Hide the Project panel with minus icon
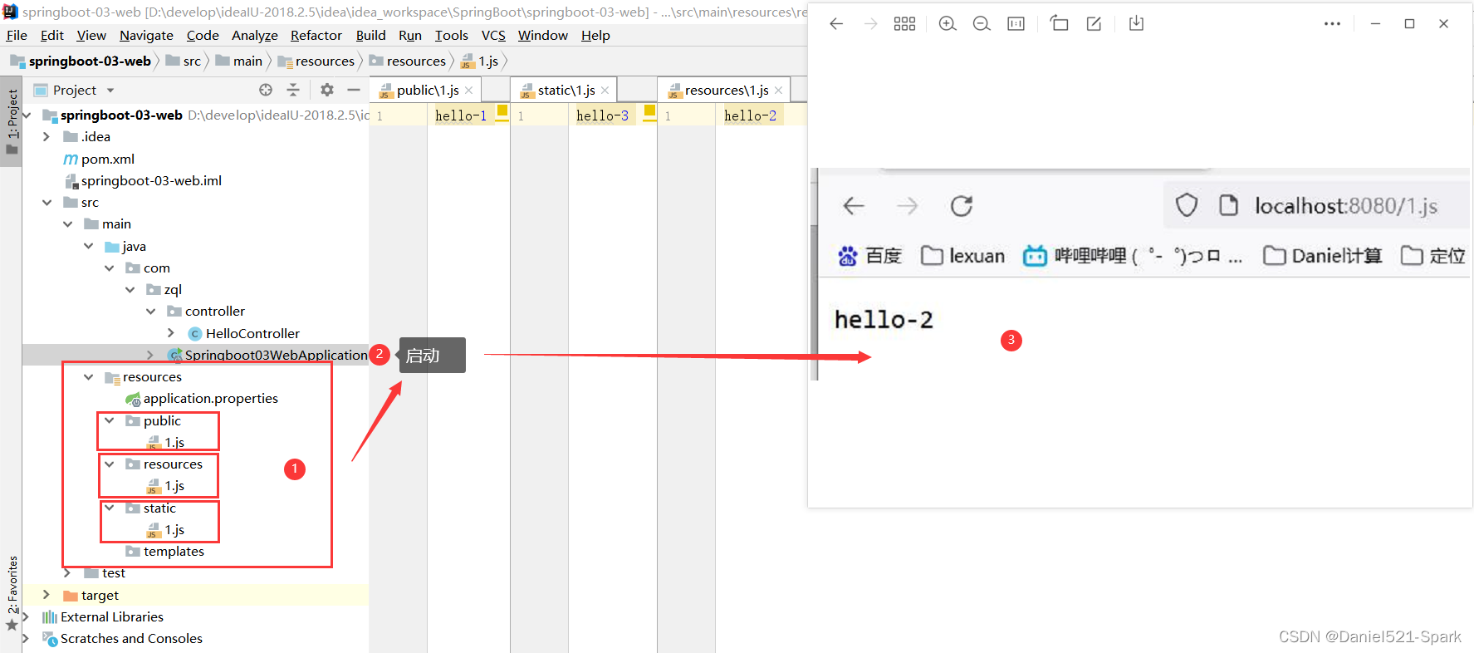 [x=354, y=90]
